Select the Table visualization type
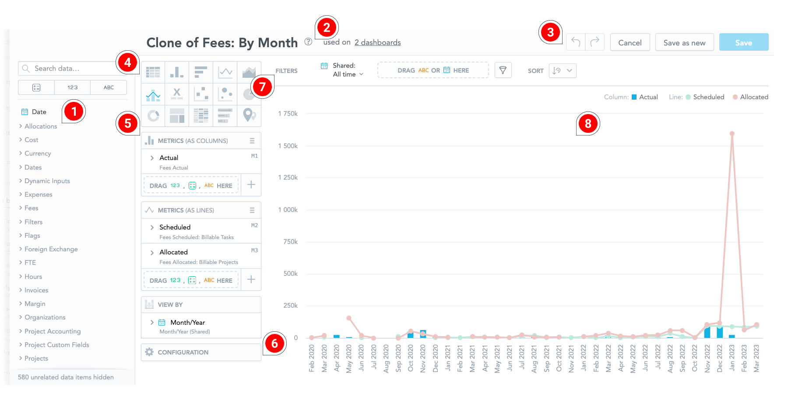This screenshot has width=788, height=396. coord(153,72)
